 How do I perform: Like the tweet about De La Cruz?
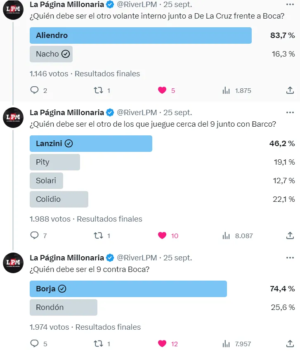point(162,90)
